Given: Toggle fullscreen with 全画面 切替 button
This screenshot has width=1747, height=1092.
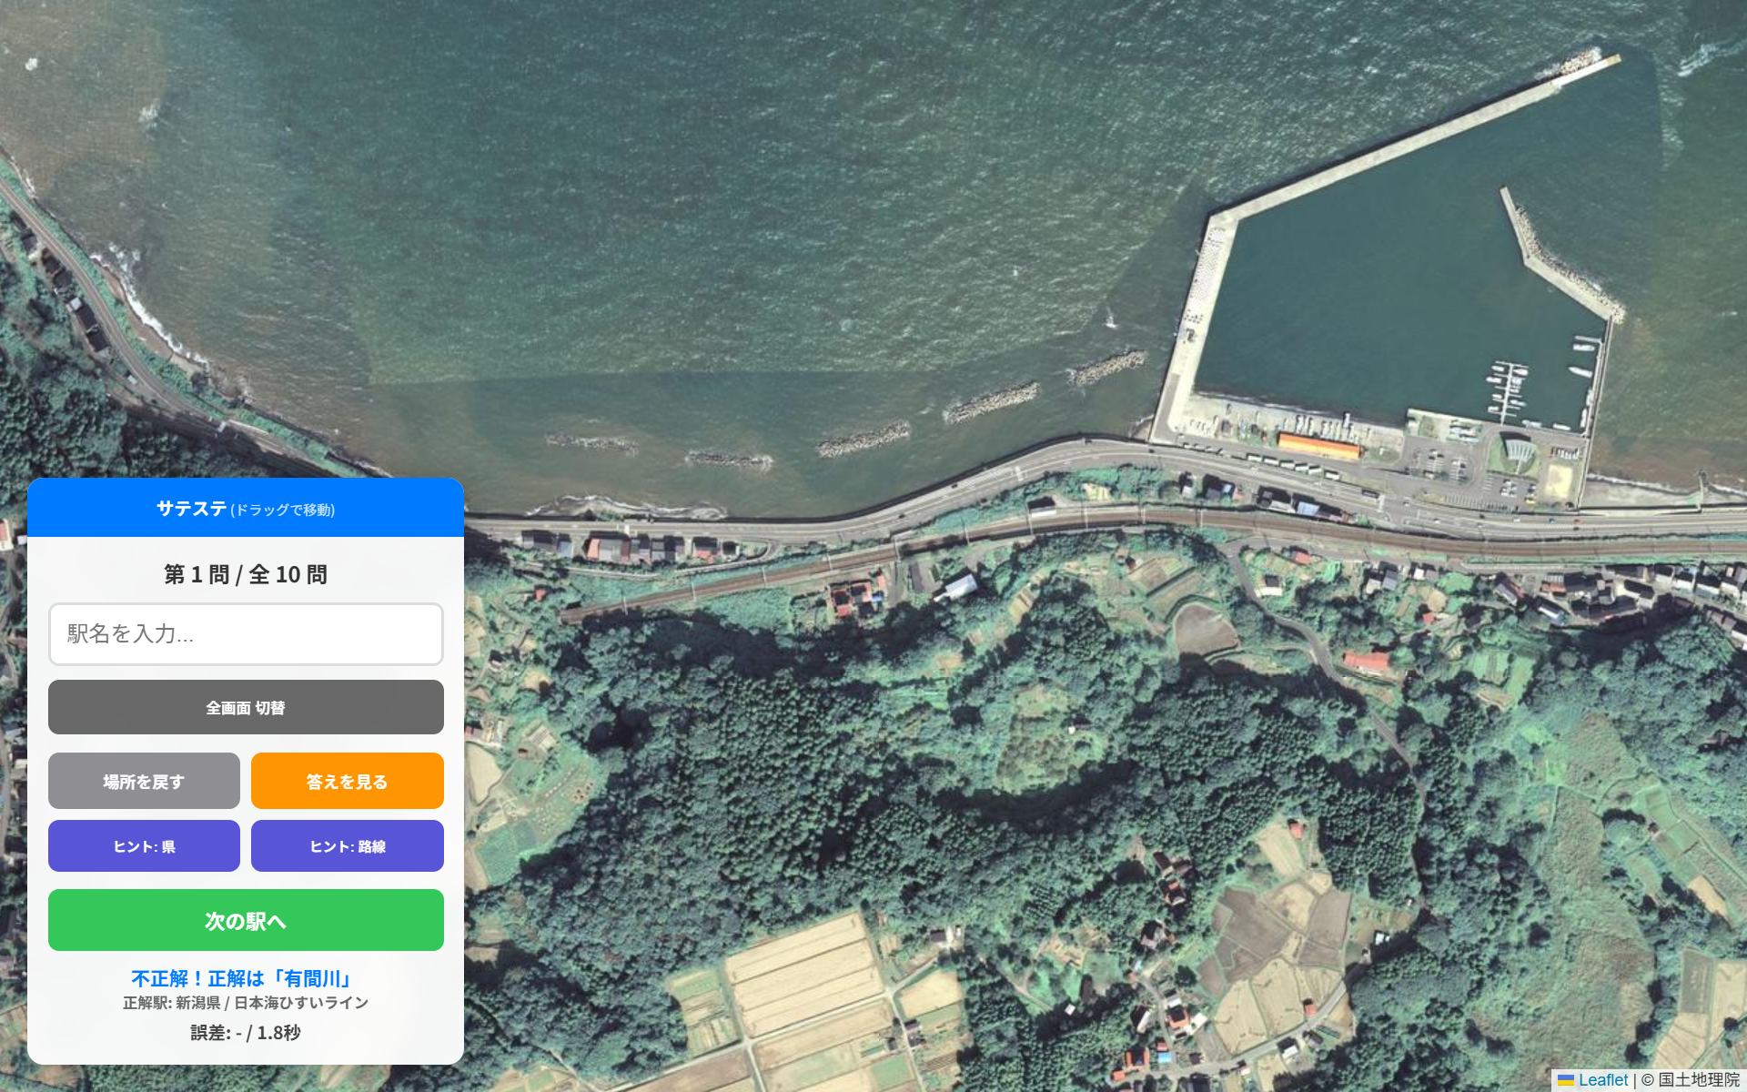Looking at the screenshot, I should click(x=246, y=707).
